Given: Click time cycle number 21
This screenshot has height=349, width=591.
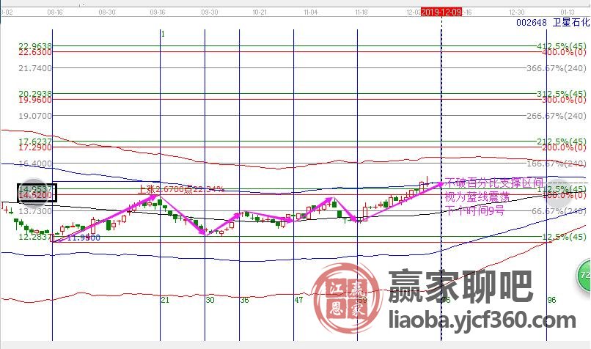Looking at the screenshot, I should tap(165, 300).
